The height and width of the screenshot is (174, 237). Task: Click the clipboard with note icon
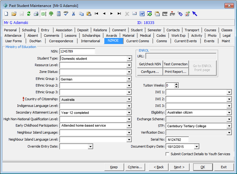(x=157, y=14)
